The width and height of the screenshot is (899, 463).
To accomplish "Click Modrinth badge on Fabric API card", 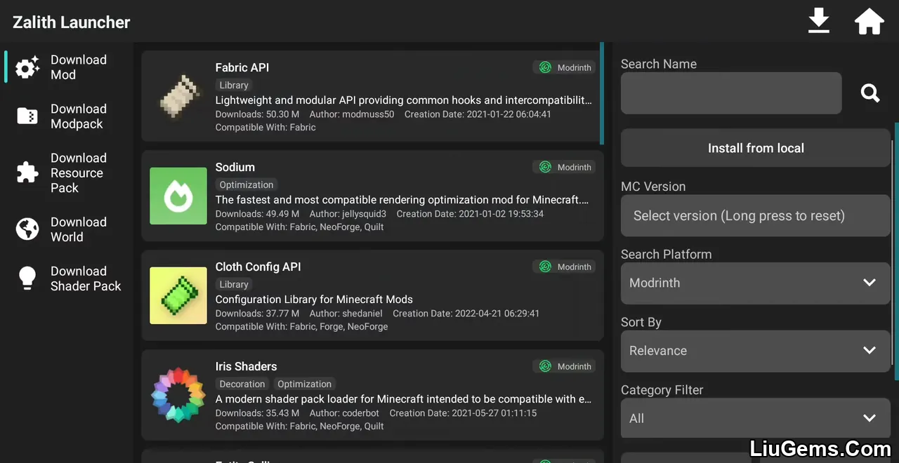I will click(x=564, y=67).
